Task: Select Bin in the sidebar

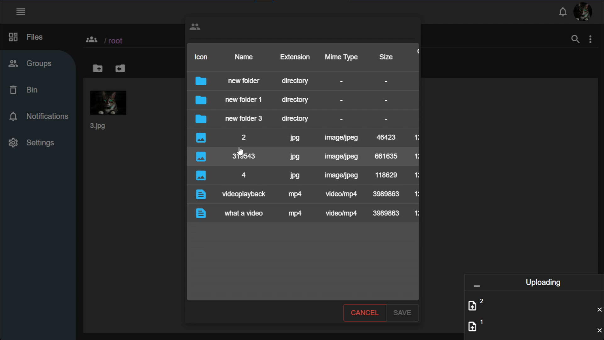Action: (x=31, y=90)
